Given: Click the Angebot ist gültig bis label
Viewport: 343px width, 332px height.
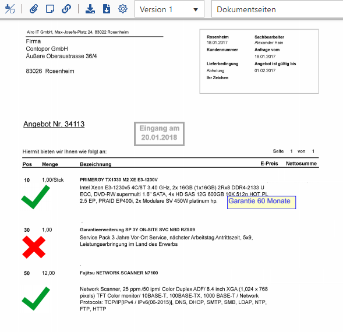Looking at the screenshot, I should click(x=275, y=63).
